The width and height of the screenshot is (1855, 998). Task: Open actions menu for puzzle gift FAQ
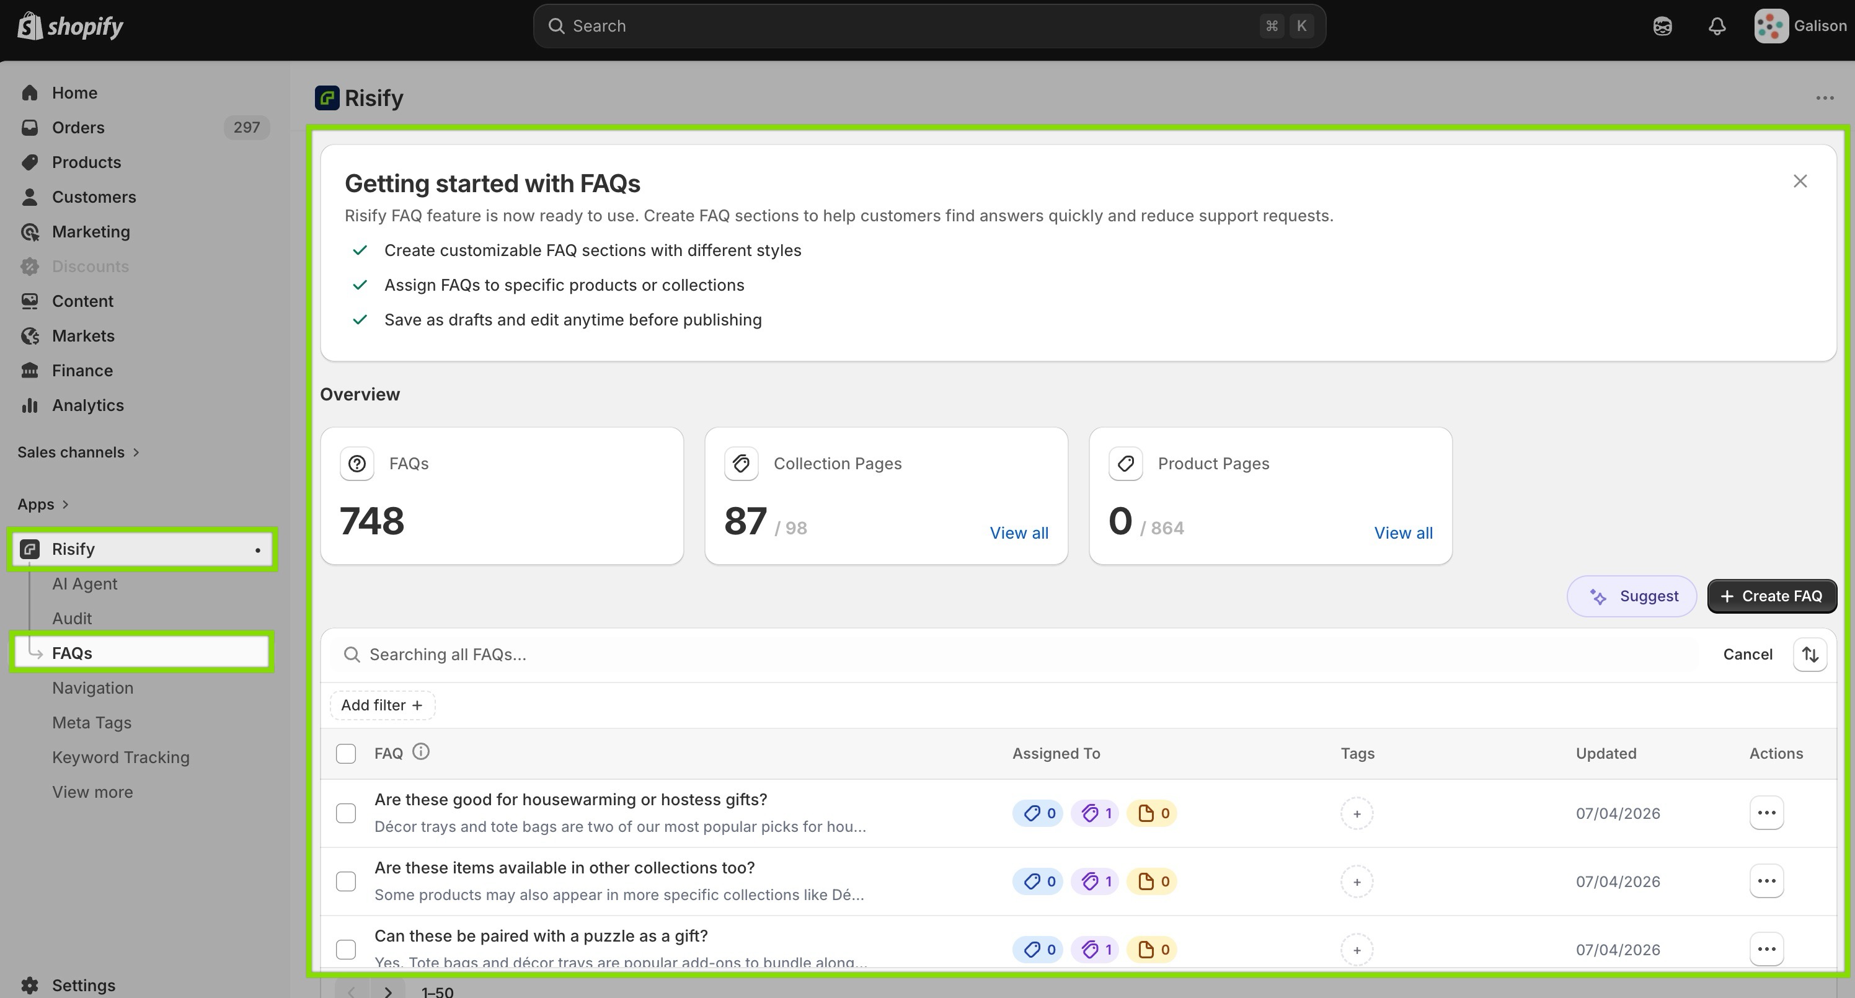tap(1766, 949)
